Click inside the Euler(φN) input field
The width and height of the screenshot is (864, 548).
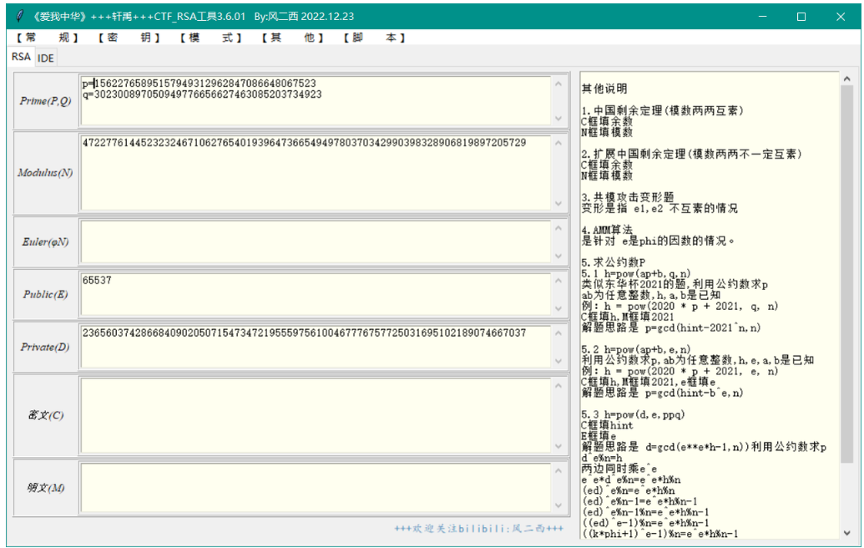click(316, 241)
